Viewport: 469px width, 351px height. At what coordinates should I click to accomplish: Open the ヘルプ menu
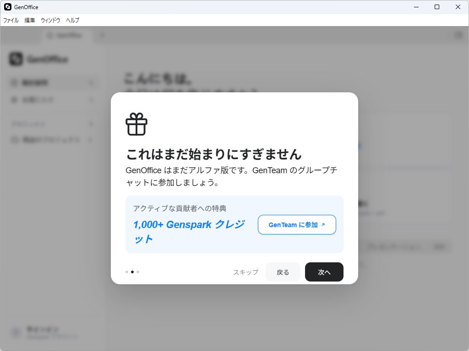click(x=73, y=20)
